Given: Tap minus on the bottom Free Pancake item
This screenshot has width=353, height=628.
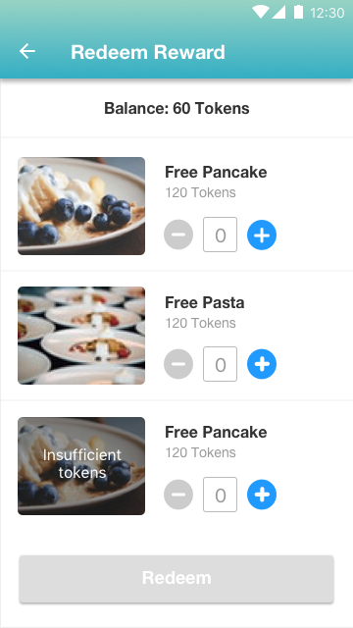Looking at the screenshot, I should tap(178, 495).
